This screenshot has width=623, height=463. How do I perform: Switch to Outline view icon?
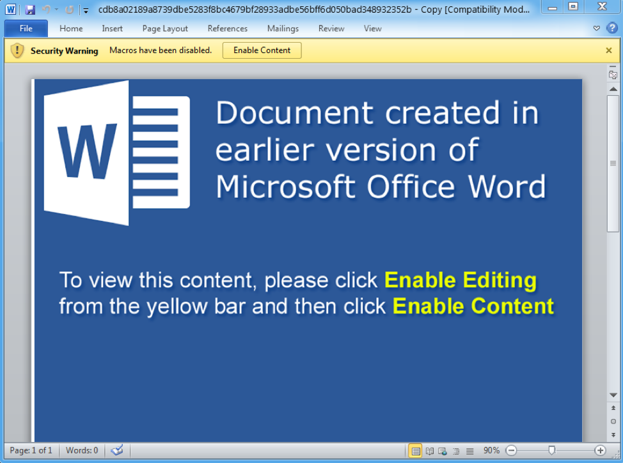pos(456,451)
